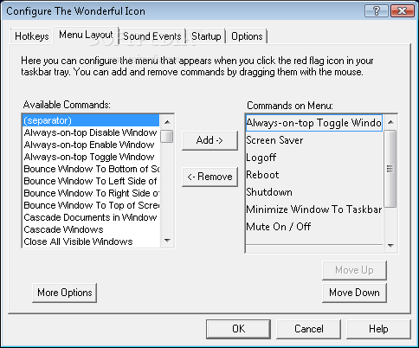Viewport: 419px width, 348px height.
Task: Select Cascade Windows command
Action: click(91, 229)
